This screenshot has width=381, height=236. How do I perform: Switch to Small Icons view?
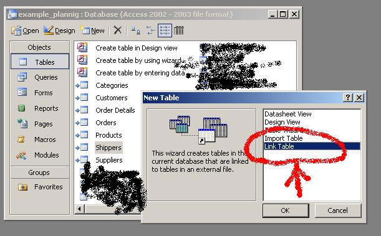(x=150, y=31)
